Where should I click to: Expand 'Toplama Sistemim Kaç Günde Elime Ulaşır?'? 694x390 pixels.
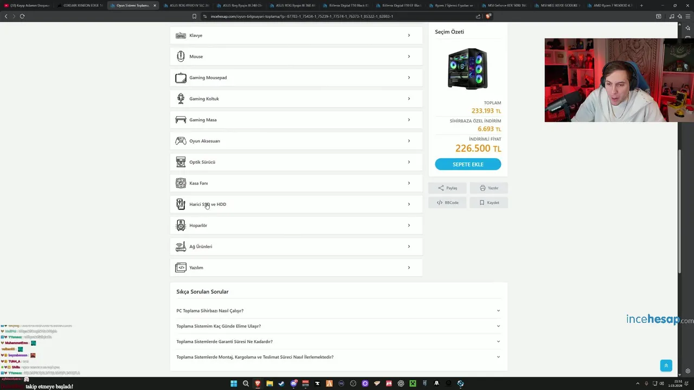[338, 326]
